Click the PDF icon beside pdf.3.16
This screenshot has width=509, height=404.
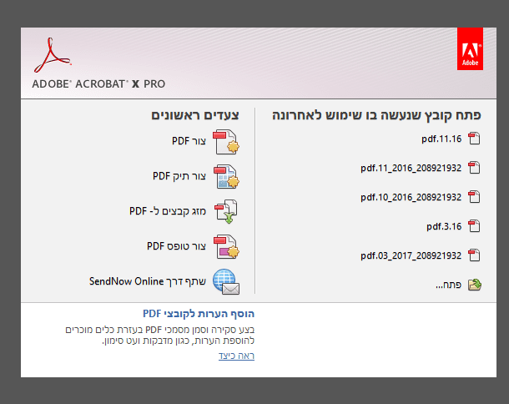click(475, 226)
